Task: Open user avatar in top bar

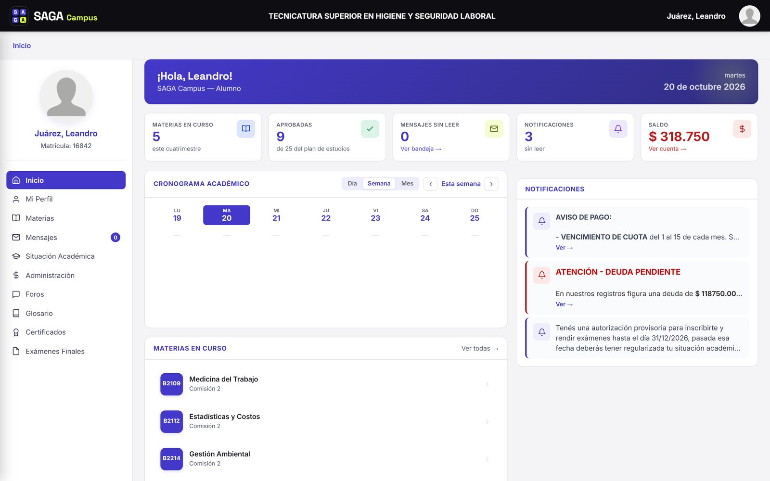Action: 749,16
